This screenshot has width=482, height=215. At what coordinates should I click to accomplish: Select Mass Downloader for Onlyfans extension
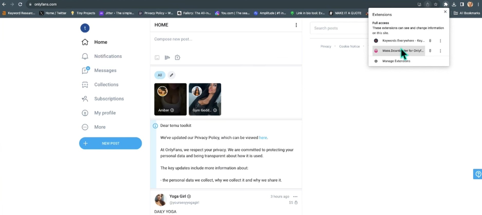[399, 51]
